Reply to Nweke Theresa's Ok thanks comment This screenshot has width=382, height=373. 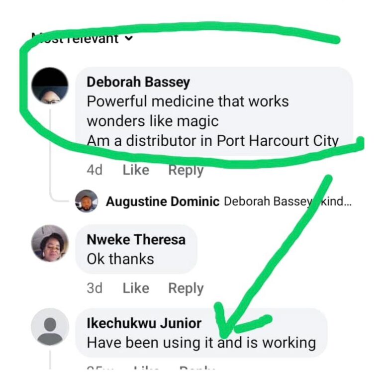186,288
